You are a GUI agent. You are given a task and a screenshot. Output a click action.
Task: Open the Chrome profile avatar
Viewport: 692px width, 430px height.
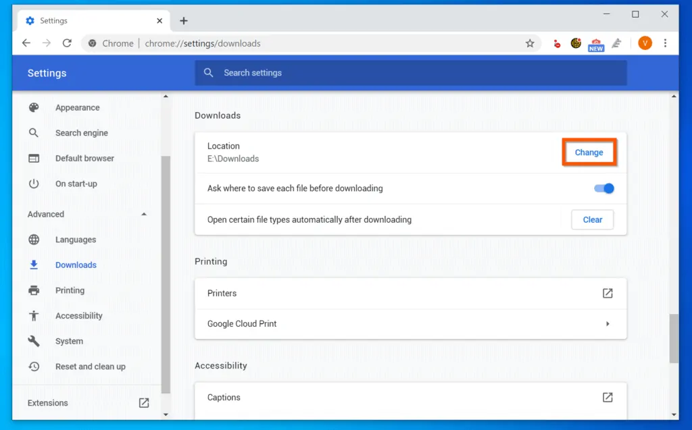645,43
